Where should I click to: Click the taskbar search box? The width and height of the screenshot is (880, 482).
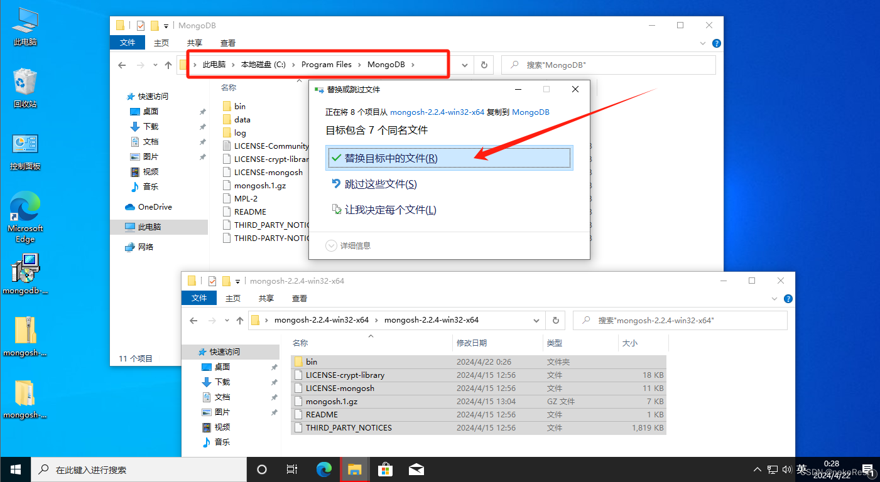[x=138, y=469]
